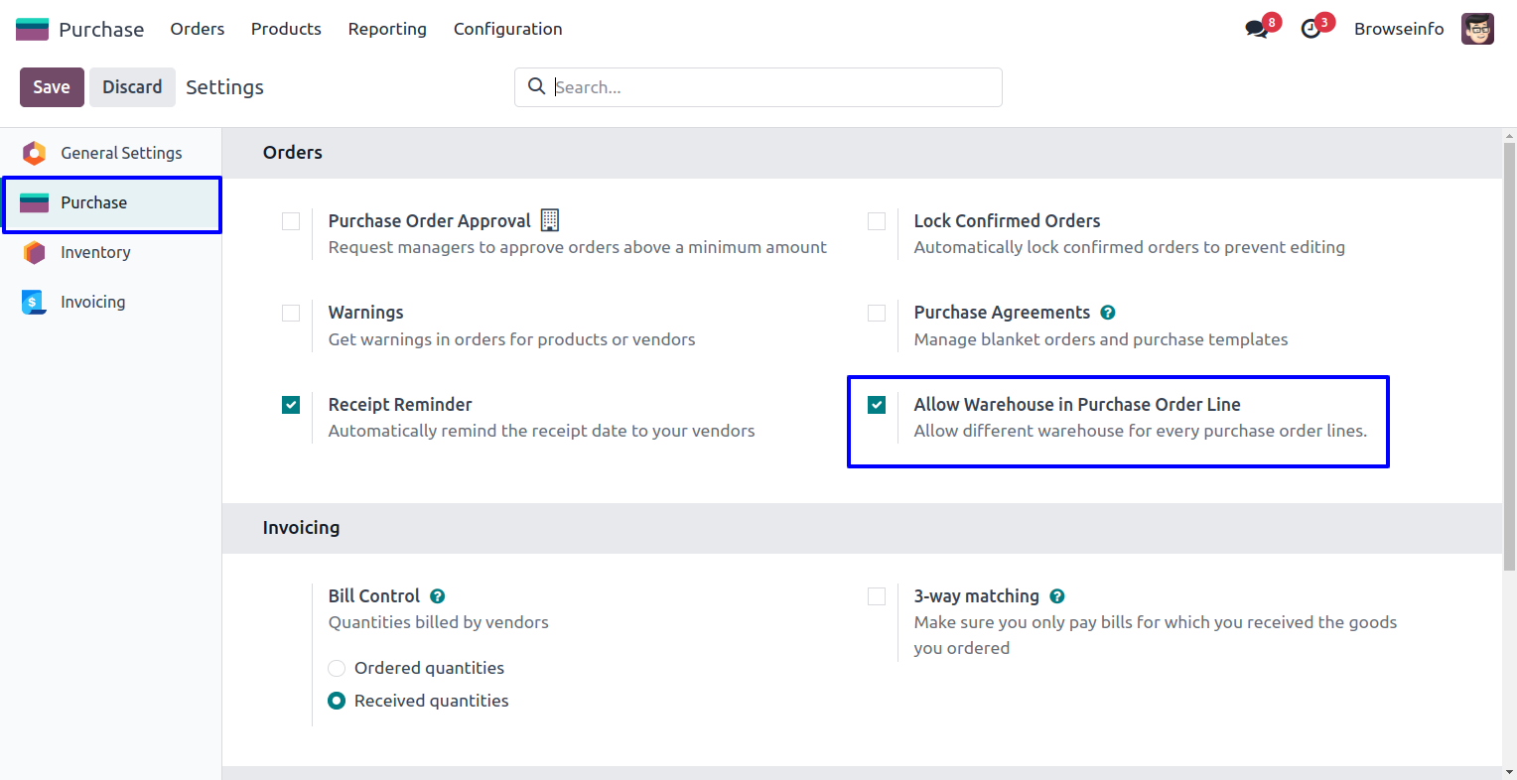This screenshot has width=1517, height=780.
Task: Open the messages chat bubble icon
Action: [1257, 29]
